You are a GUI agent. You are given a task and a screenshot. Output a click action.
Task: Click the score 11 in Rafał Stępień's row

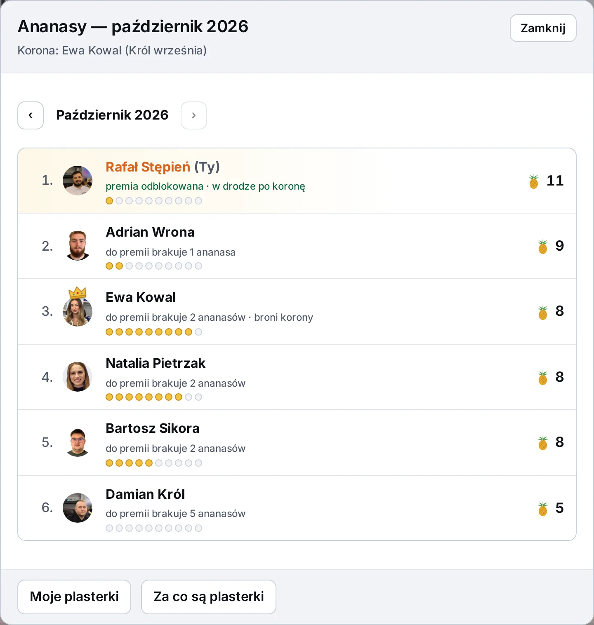555,181
